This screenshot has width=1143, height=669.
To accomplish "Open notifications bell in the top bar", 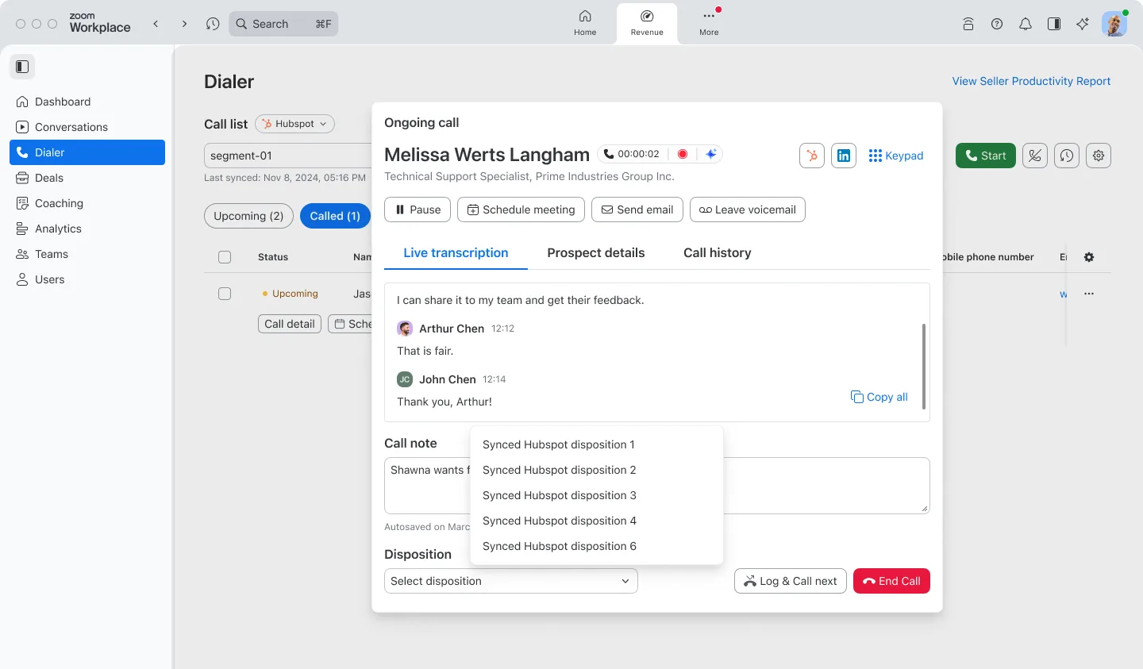I will (x=1025, y=24).
